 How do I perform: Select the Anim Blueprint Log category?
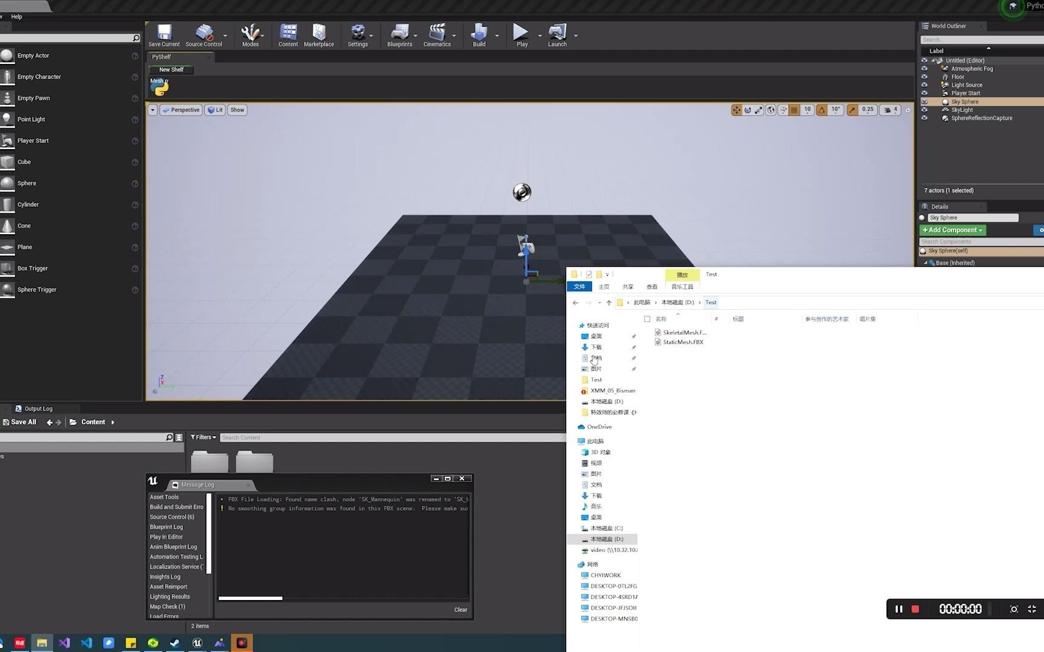174,546
